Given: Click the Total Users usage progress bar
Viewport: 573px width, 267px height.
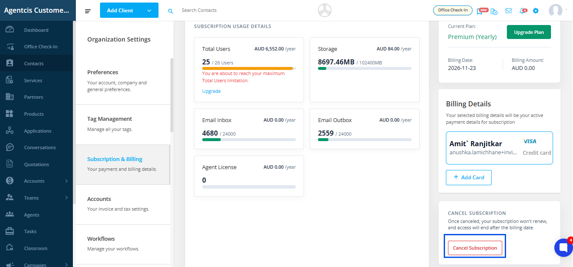Looking at the screenshot, I should (249, 68).
